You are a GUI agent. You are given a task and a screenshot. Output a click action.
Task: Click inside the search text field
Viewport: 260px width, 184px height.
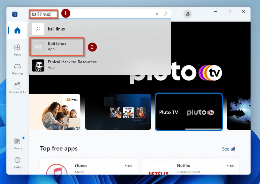pos(102,14)
